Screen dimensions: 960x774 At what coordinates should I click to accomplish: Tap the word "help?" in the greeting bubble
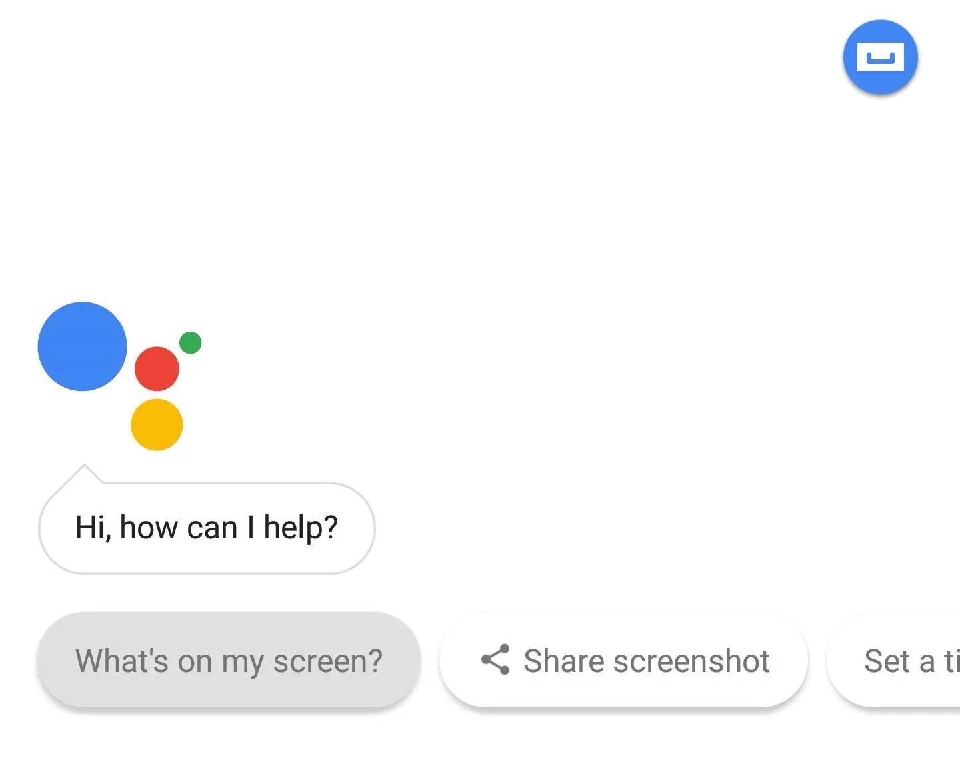[x=301, y=528]
